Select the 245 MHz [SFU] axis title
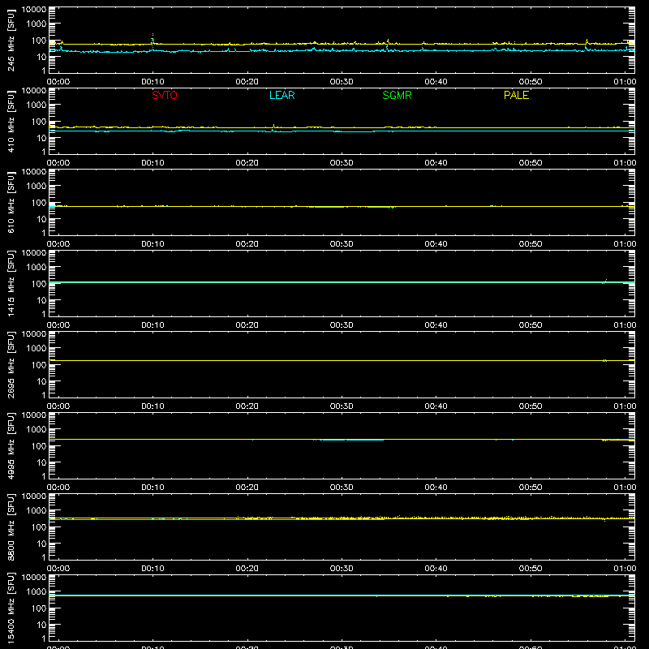The image size is (649, 649). click(11, 40)
